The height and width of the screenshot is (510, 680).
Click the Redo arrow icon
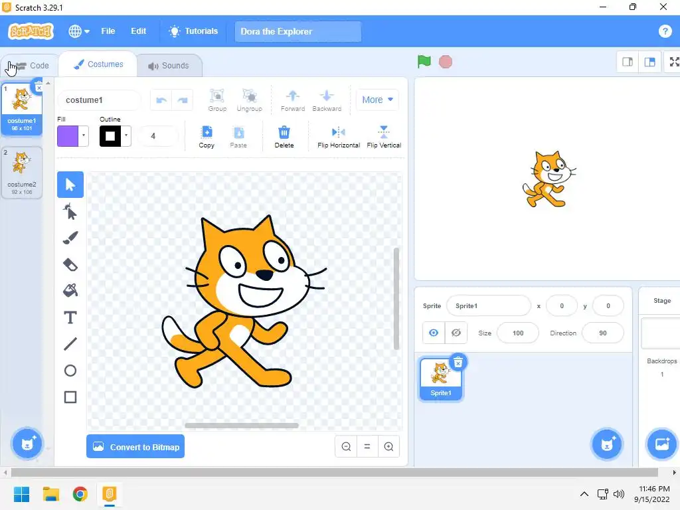pyautogui.click(x=183, y=100)
